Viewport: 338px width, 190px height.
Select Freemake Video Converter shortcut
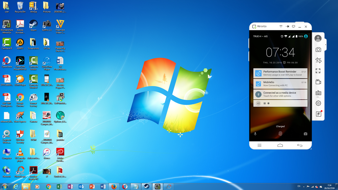[60, 27]
